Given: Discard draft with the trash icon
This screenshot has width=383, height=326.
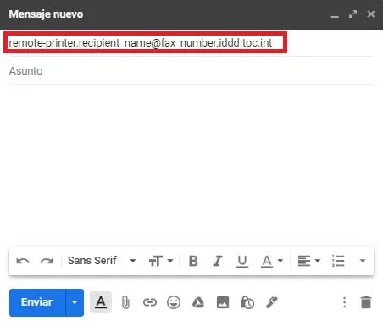Looking at the screenshot, I should coord(366,302).
